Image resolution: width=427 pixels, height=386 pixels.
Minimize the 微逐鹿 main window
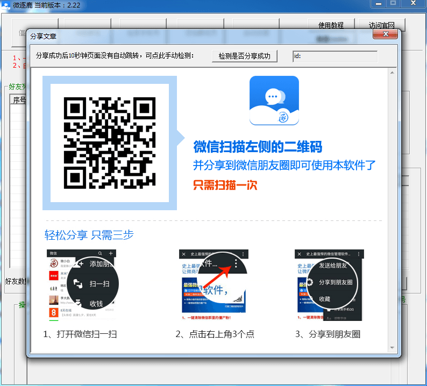click(x=379, y=4)
